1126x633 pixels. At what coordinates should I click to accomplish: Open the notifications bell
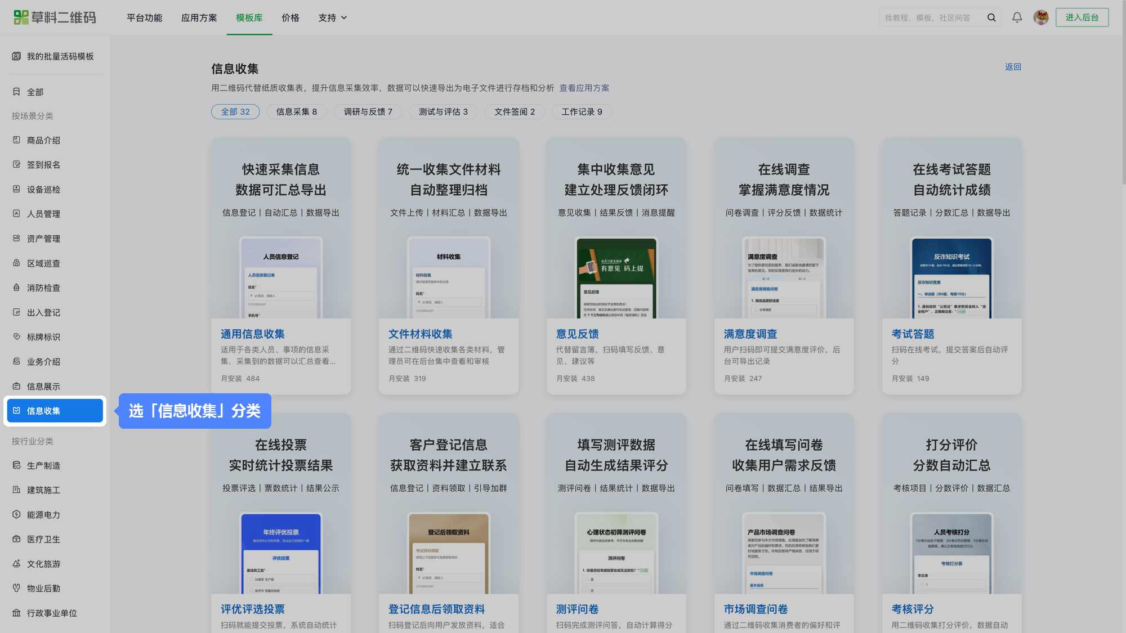pyautogui.click(x=1017, y=17)
